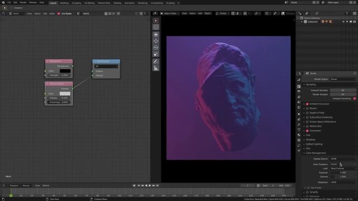358x201 pixels.
Task: Click the Background node black color swatch
Action: [65, 71]
